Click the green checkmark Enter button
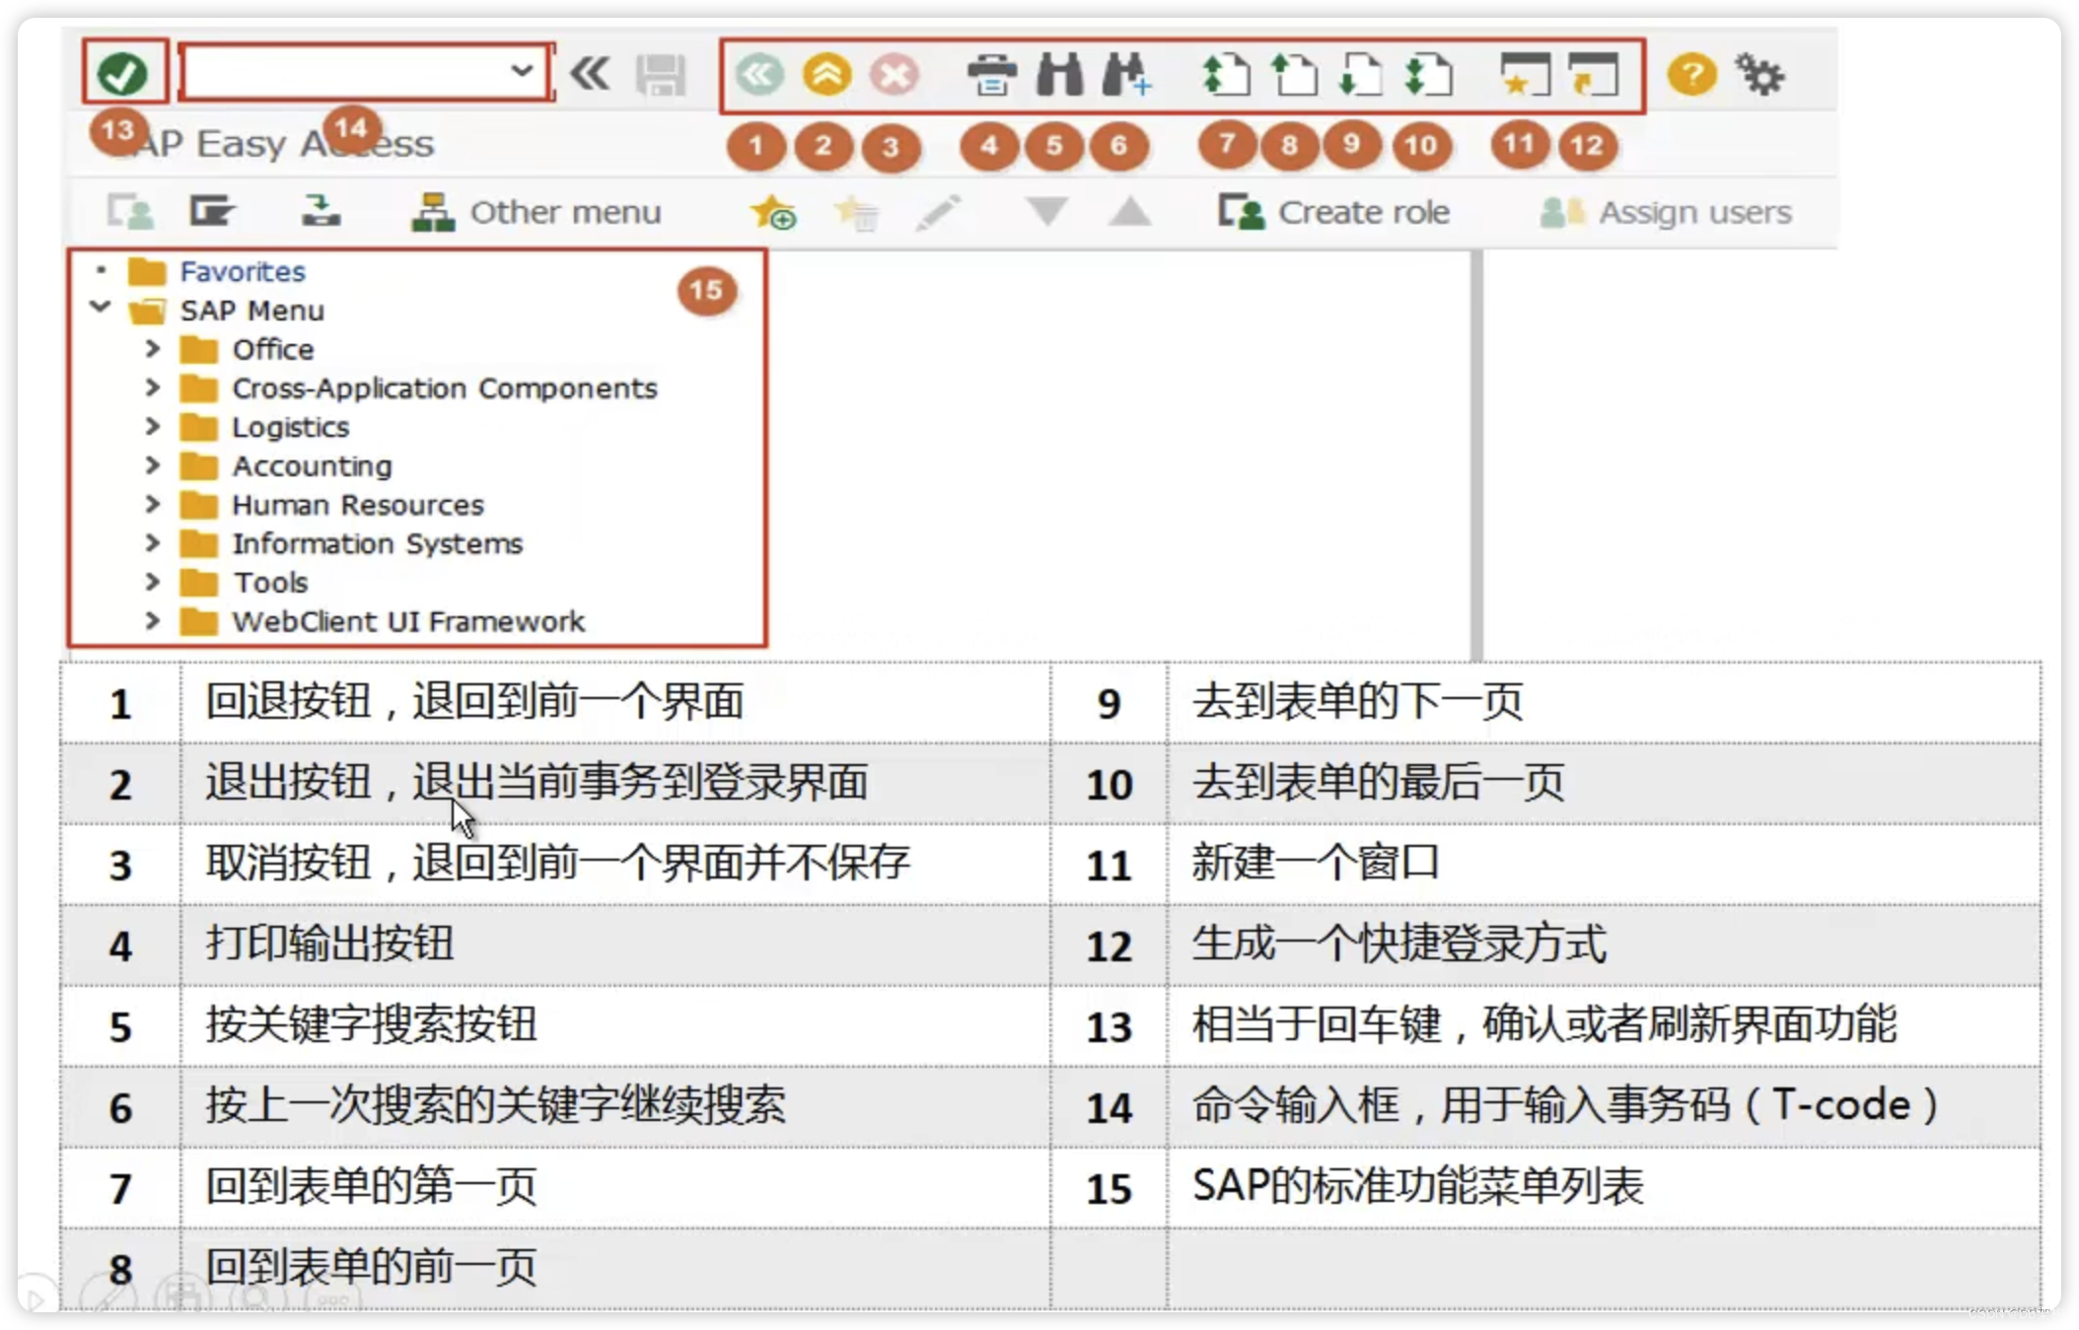This screenshot has width=2079, height=1330. click(x=122, y=73)
